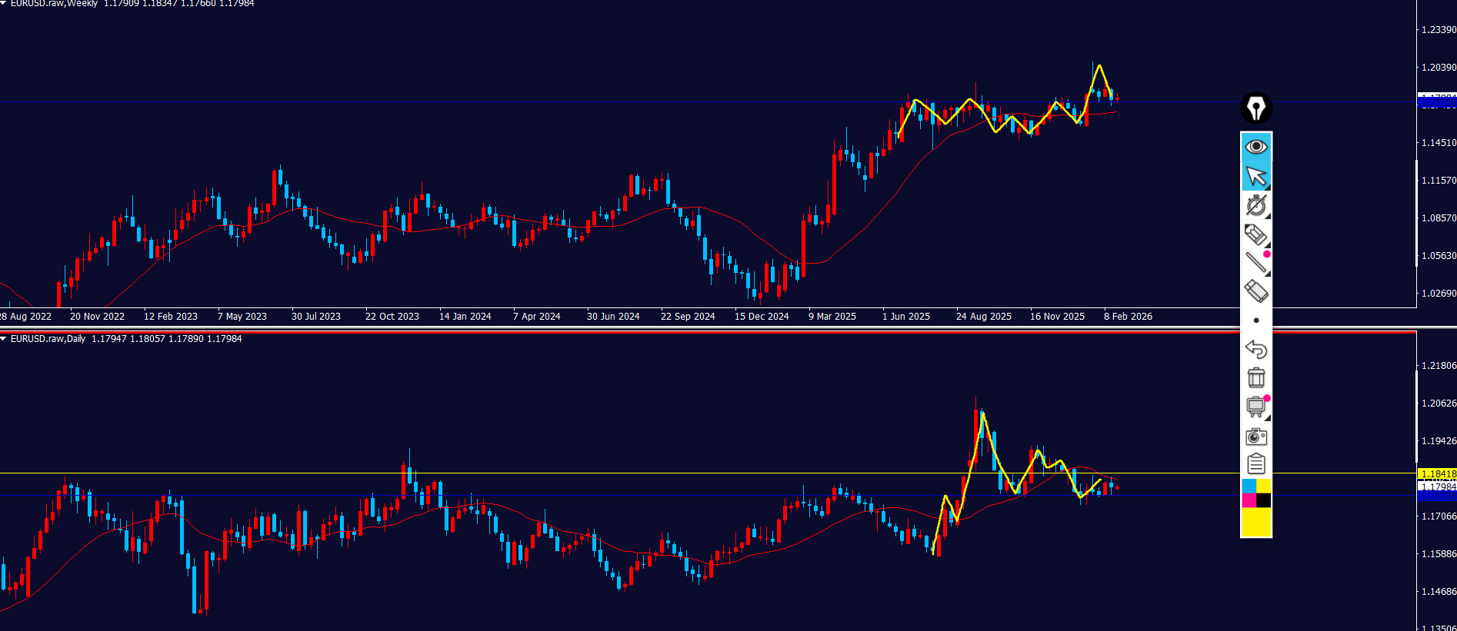Choose the cyan color swatch

pyautogui.click(x=1249, y=486)
